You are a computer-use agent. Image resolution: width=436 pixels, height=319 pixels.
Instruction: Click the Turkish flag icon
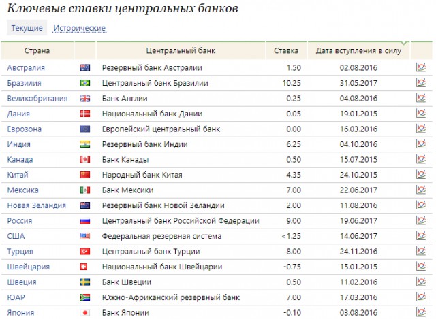pyautogui.click(x=85, y=251)
